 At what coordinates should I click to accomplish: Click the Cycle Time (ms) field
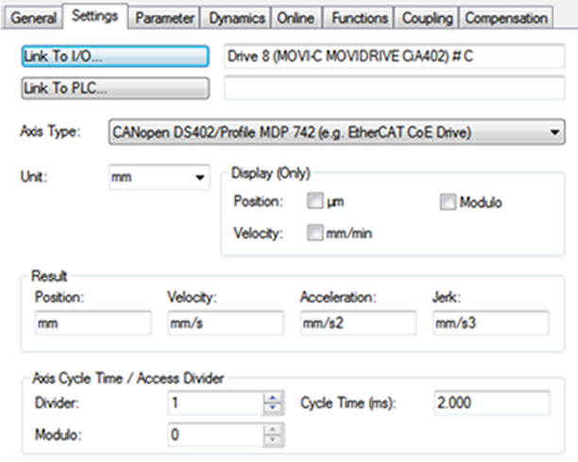[x=490, y=403]
